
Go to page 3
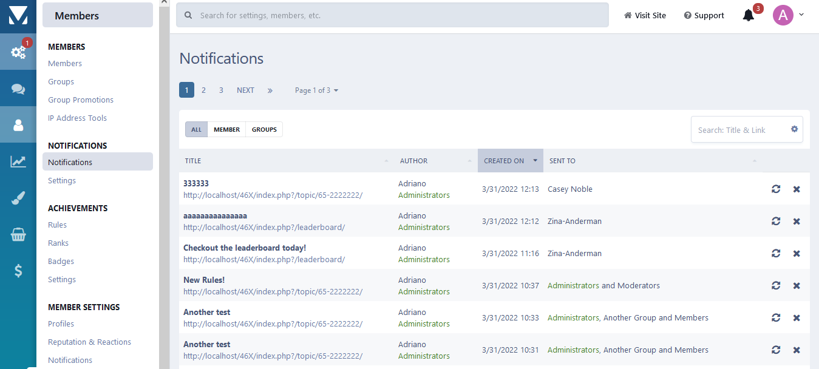click(x=221, y=90)
